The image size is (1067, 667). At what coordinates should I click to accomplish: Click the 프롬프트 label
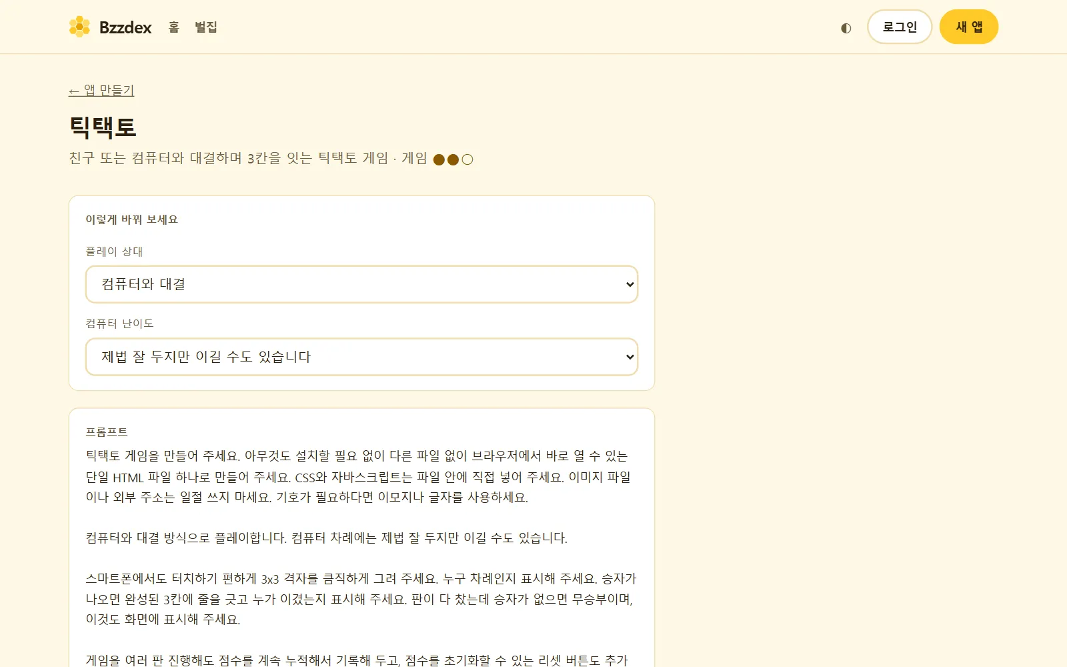[x=107, y=432]
